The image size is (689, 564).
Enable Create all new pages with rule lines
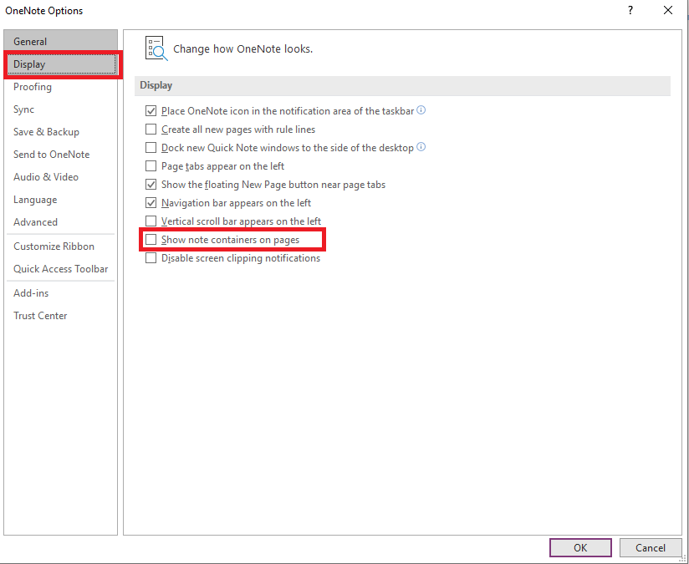click(x=151, y=129)
